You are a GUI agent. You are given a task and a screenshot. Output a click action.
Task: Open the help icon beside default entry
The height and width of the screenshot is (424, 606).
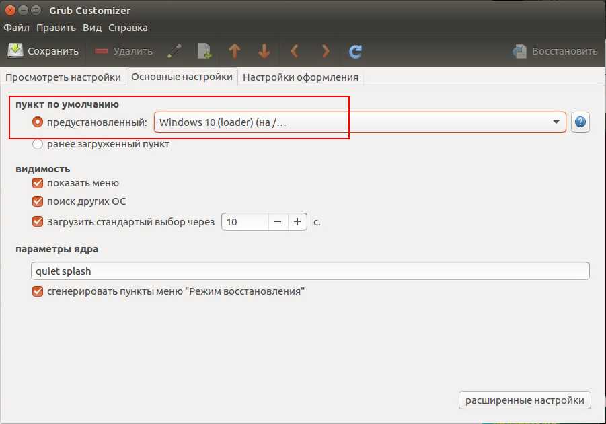tap(580, 122)
